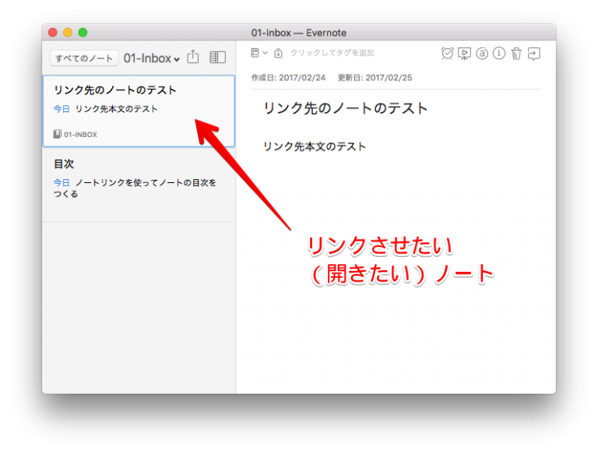Click the tag field クリックしてタグを追加

point(332,53)
